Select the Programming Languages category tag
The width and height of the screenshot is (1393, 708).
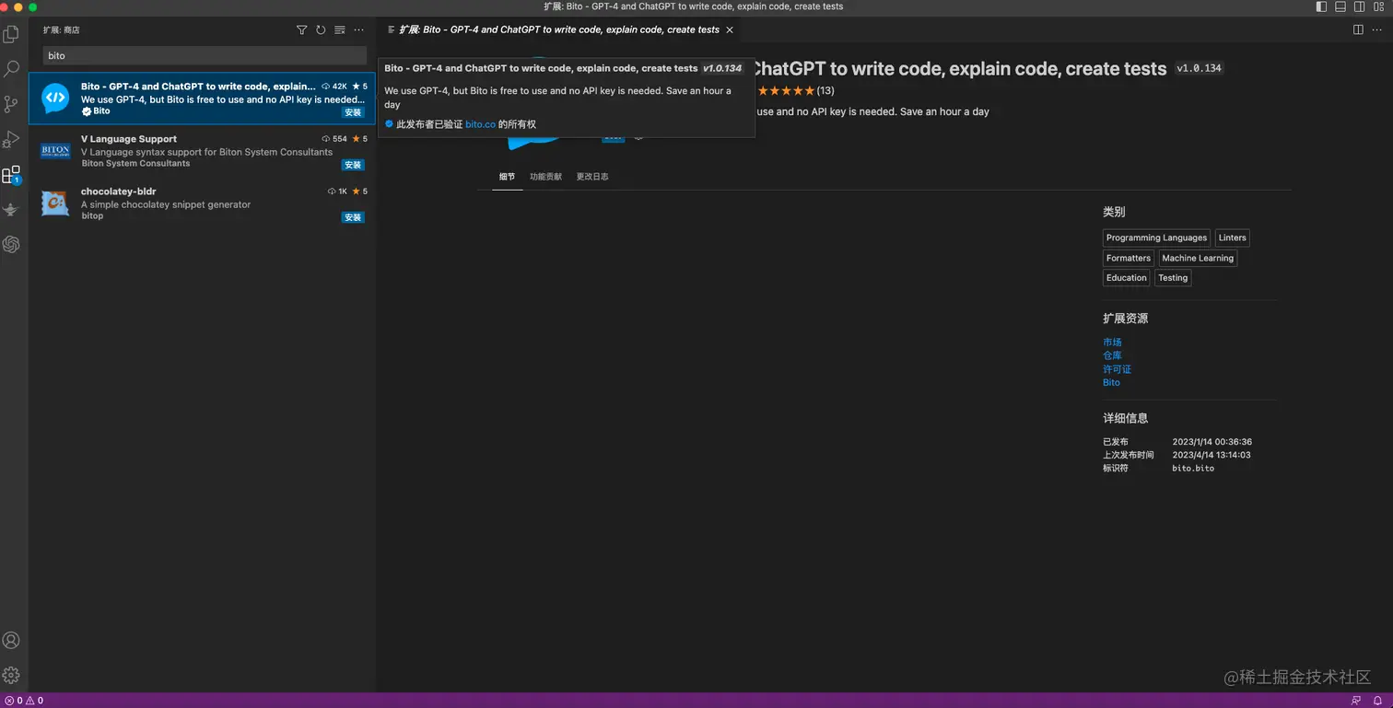[x=1156, y=238]
